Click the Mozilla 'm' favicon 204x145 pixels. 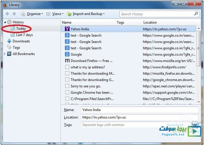click(67, 61)
